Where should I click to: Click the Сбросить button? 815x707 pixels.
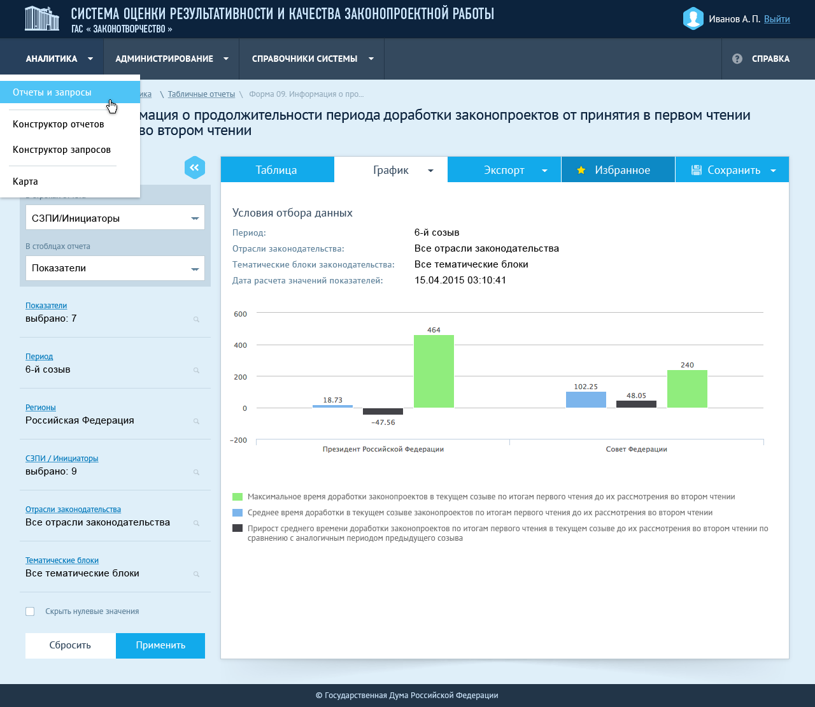(x=70, y=645)
